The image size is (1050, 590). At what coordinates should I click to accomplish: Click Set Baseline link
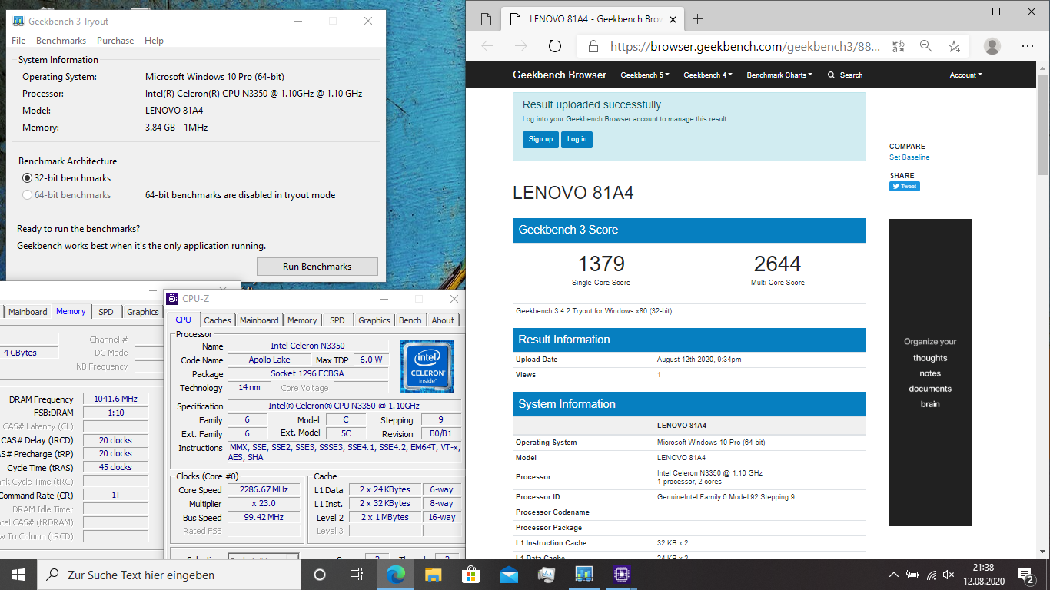click(909, 157)
